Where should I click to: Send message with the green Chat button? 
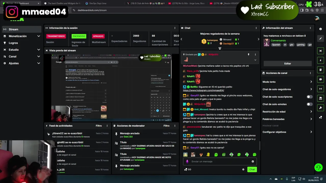252,170
